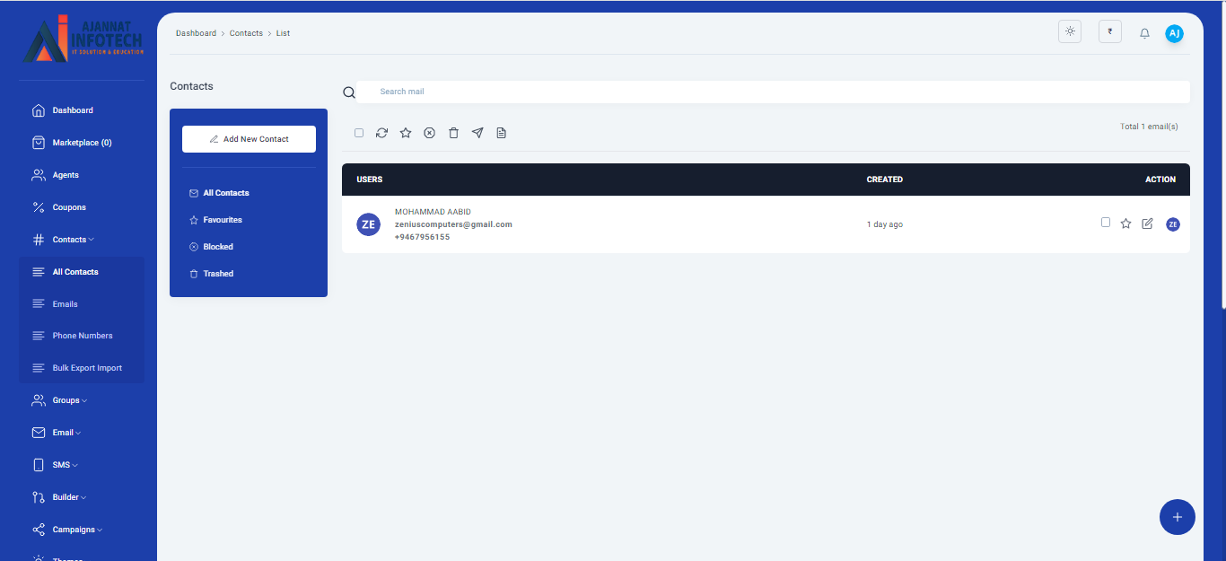Click the document export icon in toolbar
Viewport: 1226px width, 561px height.
502,133
